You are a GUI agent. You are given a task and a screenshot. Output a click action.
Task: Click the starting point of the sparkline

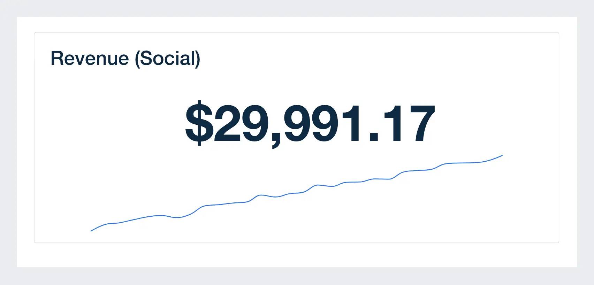(x=91, y=231)
